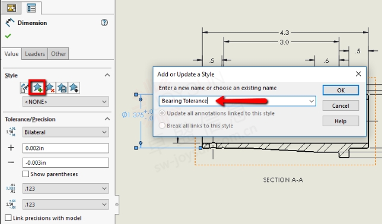Click the tolerance precision icon
The image size is (382, 224).
coord(11,204)
